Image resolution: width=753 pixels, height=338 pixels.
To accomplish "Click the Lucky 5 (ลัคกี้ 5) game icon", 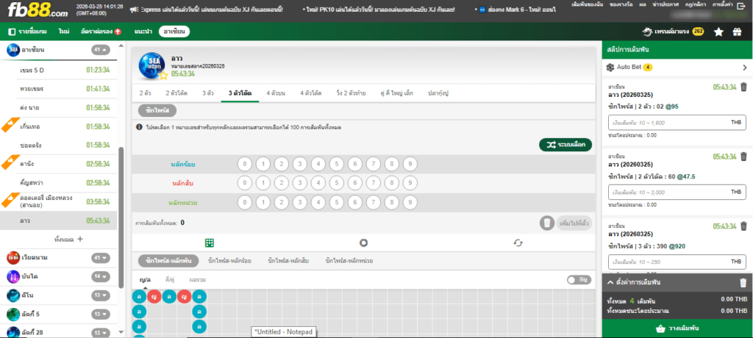I will [13, 314].
